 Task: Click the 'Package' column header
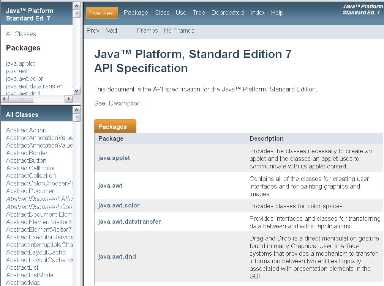point(111,138)
